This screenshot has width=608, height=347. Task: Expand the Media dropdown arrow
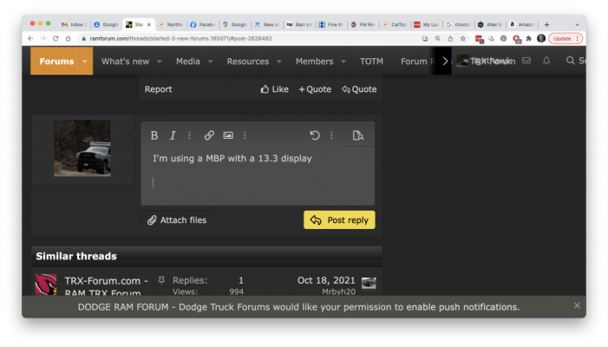(x=210, y=62)
